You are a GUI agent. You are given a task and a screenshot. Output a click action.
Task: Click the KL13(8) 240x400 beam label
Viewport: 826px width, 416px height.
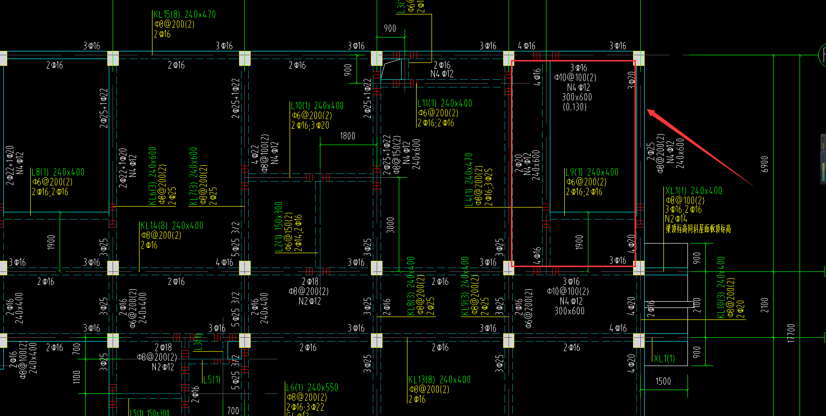(x=440, y=379)
